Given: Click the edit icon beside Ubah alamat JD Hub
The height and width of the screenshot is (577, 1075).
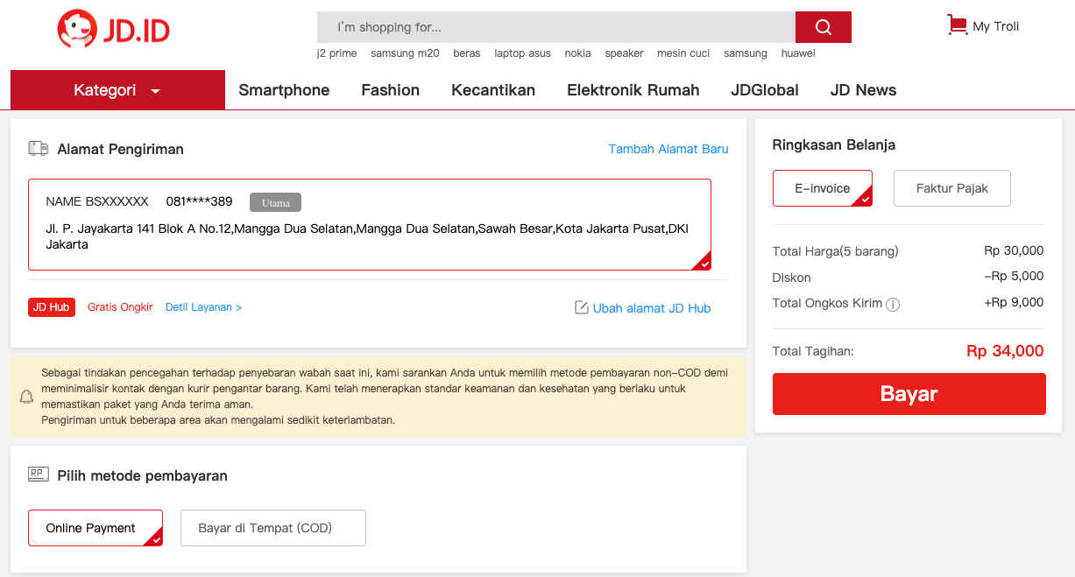Looking at the screenshot, I should (581, 307).
